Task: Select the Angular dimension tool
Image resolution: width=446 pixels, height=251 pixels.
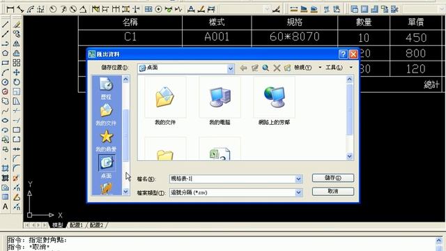Action: (83, 9)
